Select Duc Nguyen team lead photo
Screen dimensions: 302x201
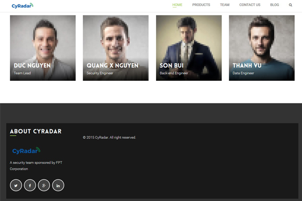tap(43, 48)
